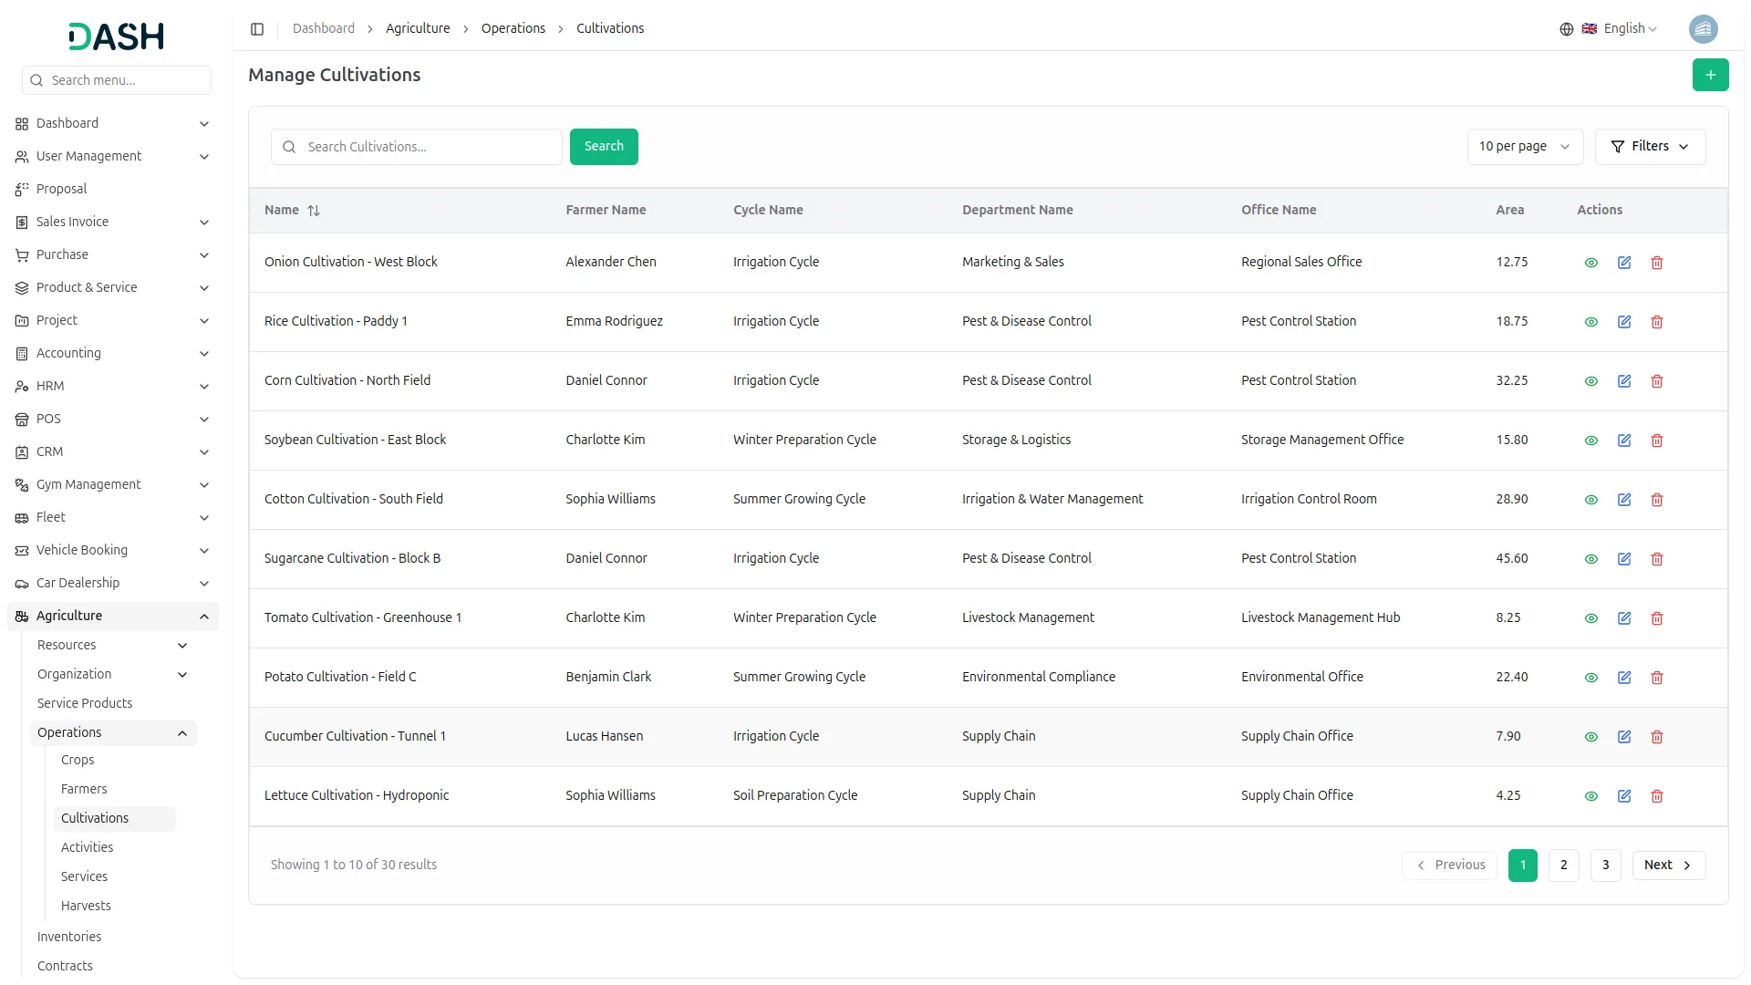The height and width of the screenshot is (985, 1751).
Task: View the Corn Cultivation - North Field details
Action: coord(1590,381)
